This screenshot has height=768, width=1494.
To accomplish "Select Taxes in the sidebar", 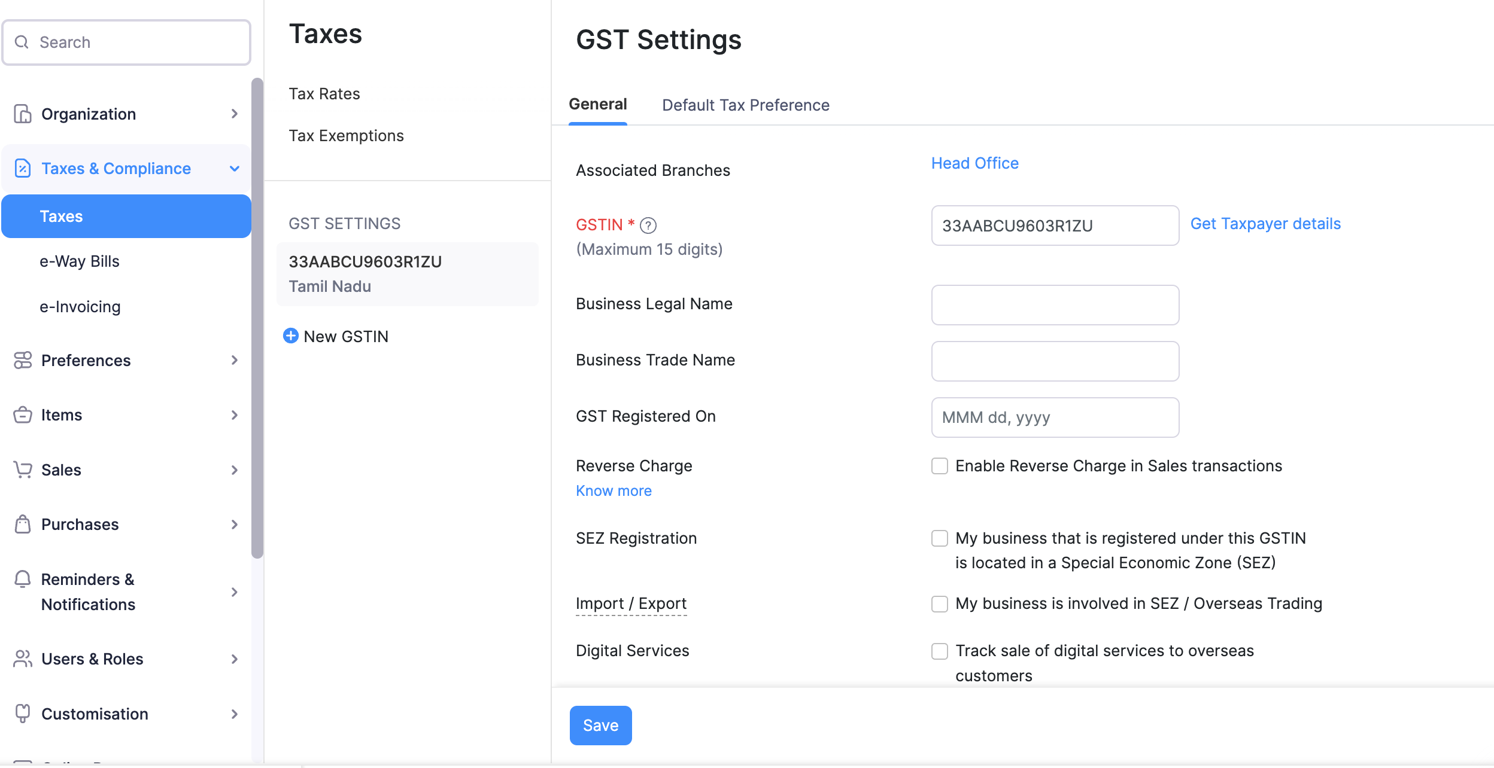I will (x=126, y=217).
